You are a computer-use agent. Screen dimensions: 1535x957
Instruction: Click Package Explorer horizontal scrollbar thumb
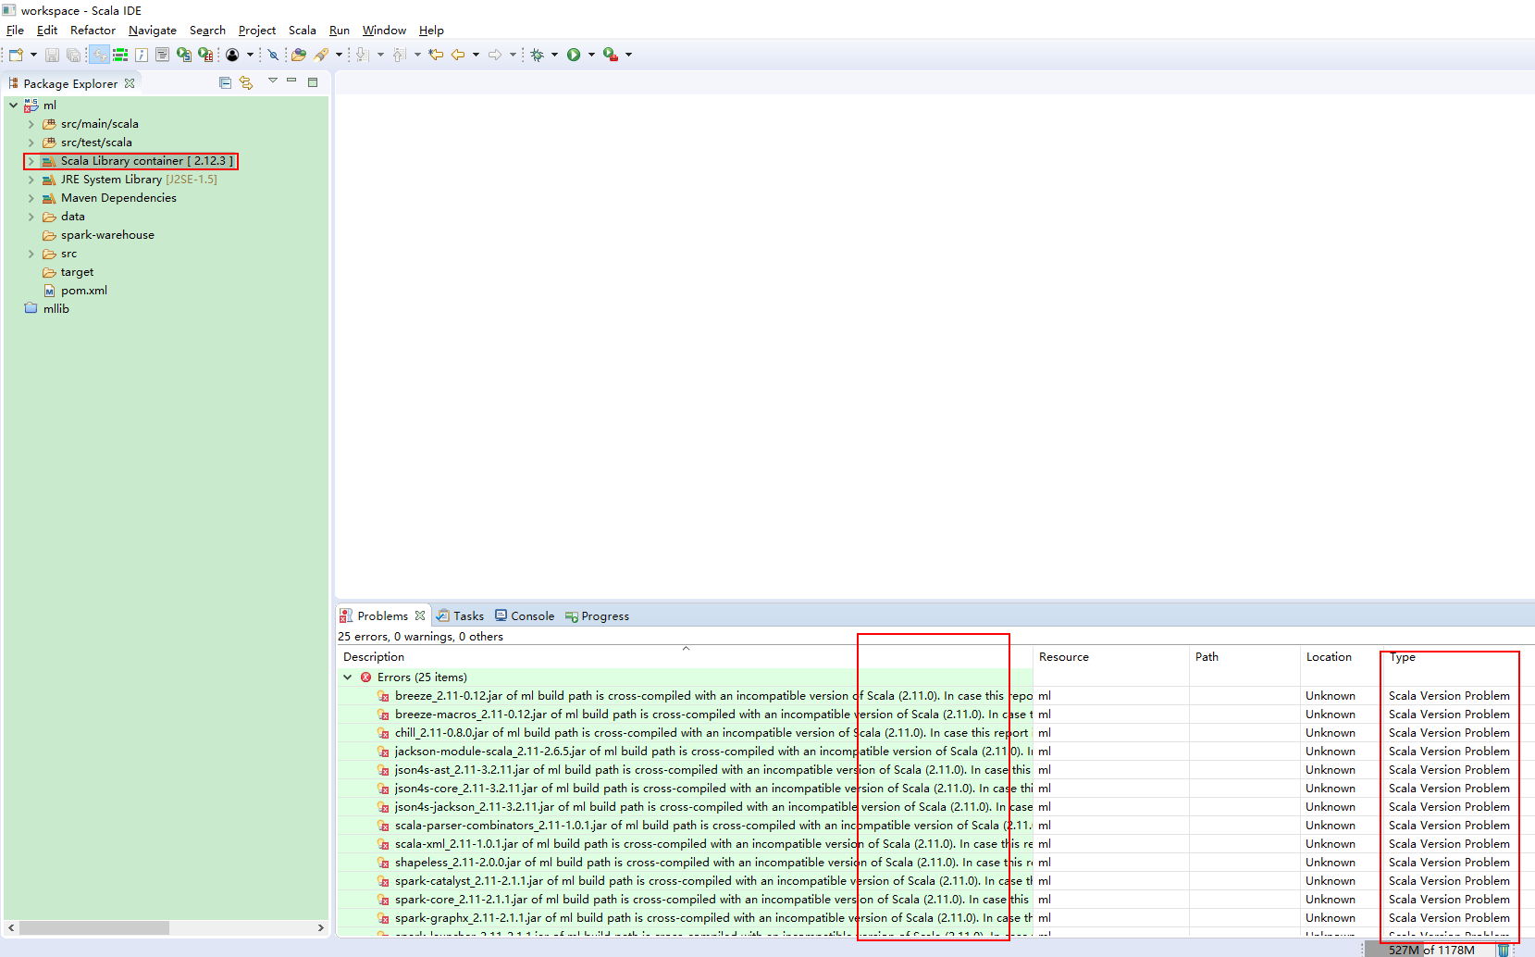coord(94,927)
